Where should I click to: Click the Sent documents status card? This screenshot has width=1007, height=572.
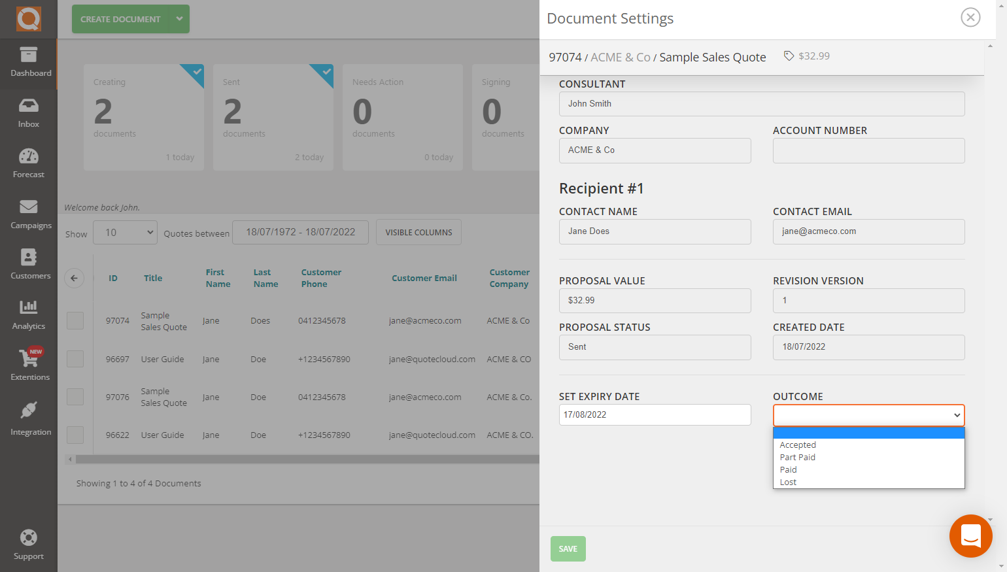(x=273, y=117)
